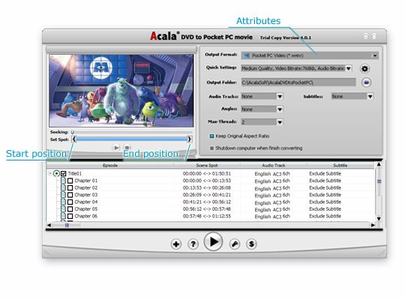Start conversion with the large play button

coord(213,241)
